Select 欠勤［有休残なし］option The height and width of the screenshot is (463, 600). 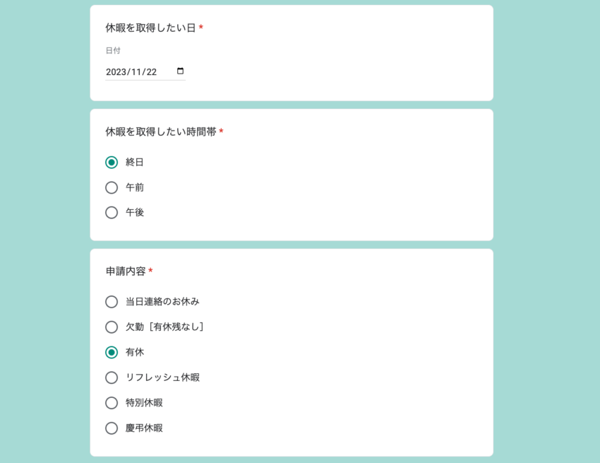pos(112,327)
